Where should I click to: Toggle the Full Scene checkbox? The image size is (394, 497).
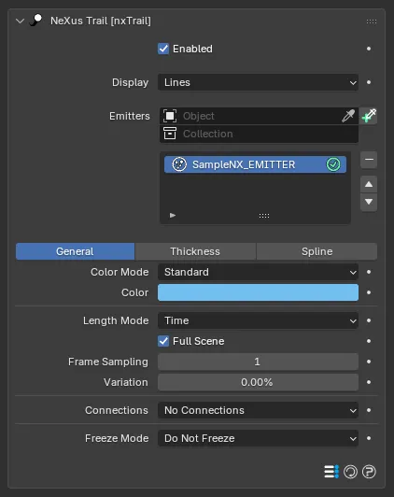[163, 341]
